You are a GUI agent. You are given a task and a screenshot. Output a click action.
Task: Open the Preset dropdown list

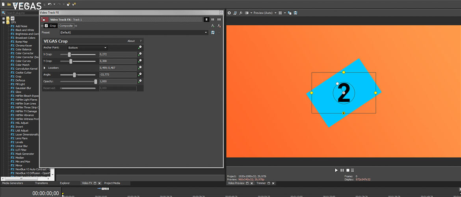pyautogui.click(x=206, y=32)
